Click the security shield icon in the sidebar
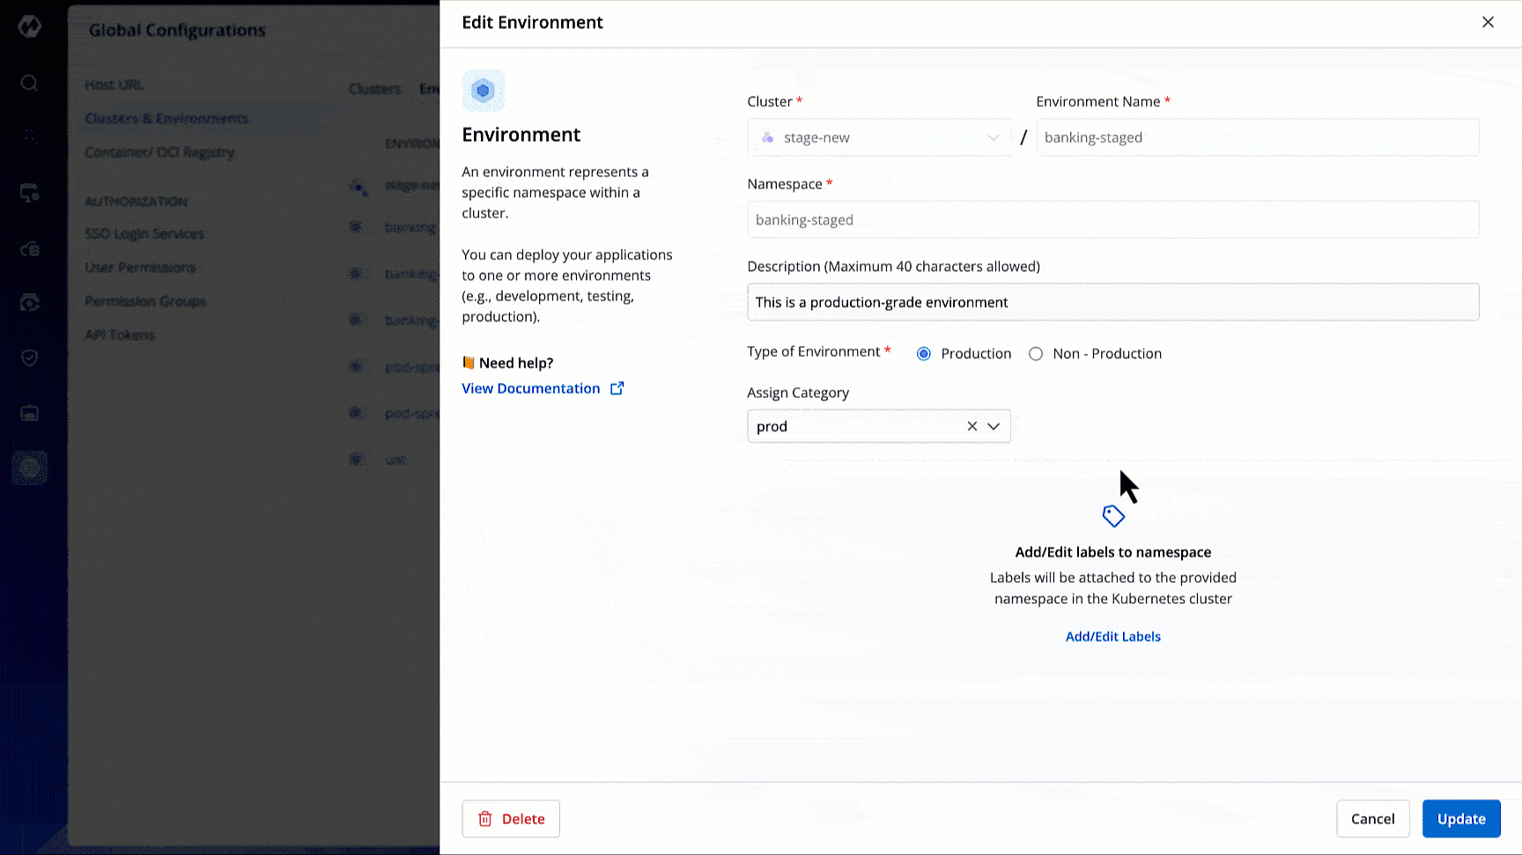Screen dimensions: 1522x855 pyautogui.click(x=29, y=357)
